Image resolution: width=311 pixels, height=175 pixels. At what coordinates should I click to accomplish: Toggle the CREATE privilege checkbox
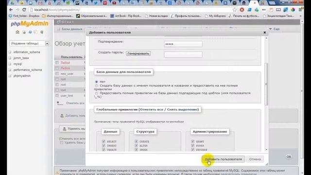[136, 141]
